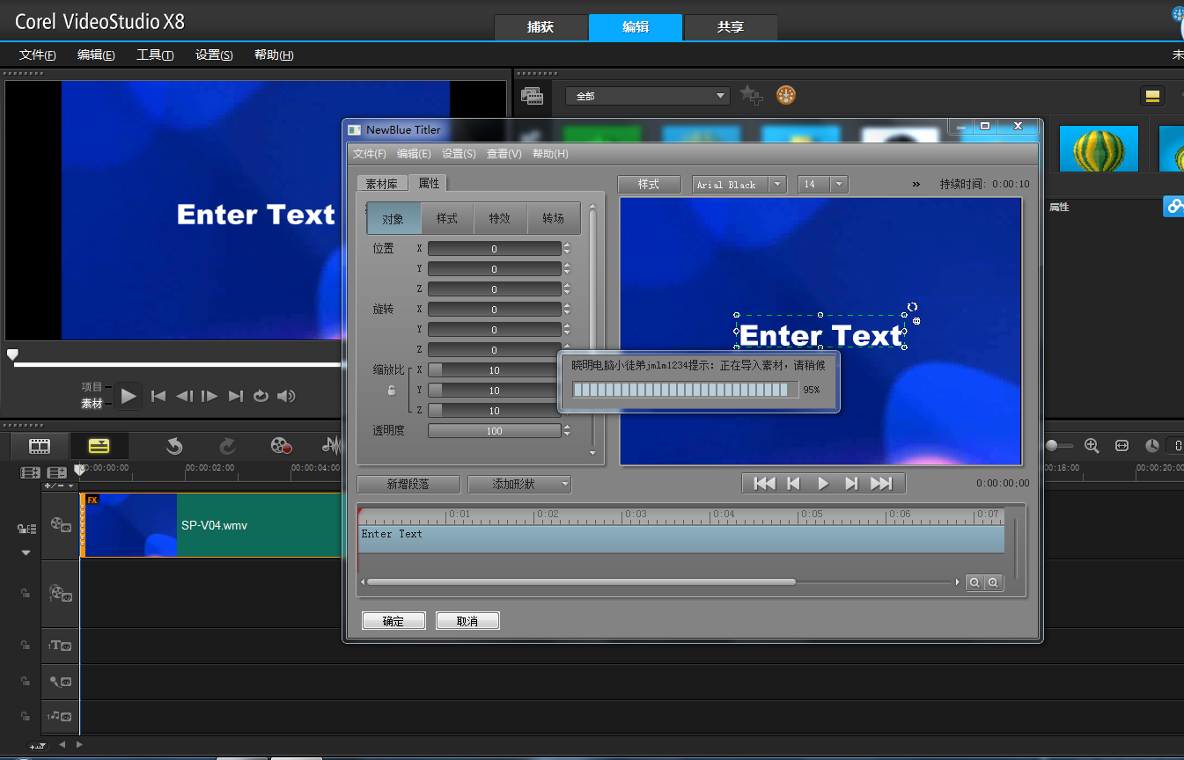Open 查看(V) menu in NewBlue Titler
The image size is (1184, 760).
coord(504,154)
